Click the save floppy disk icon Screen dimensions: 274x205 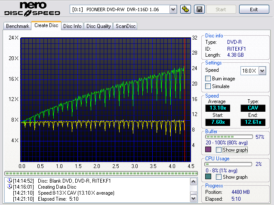[199, 9]
